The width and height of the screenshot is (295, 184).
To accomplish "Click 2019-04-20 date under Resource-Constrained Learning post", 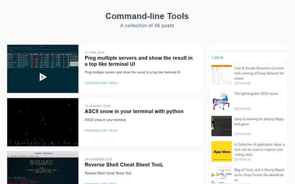I will coord(242,83).
